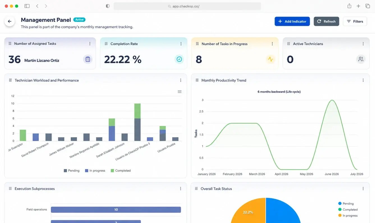Click the name Martin Lizcano Ortiz
The image size is (375, 223).
[x=42, y=60]
